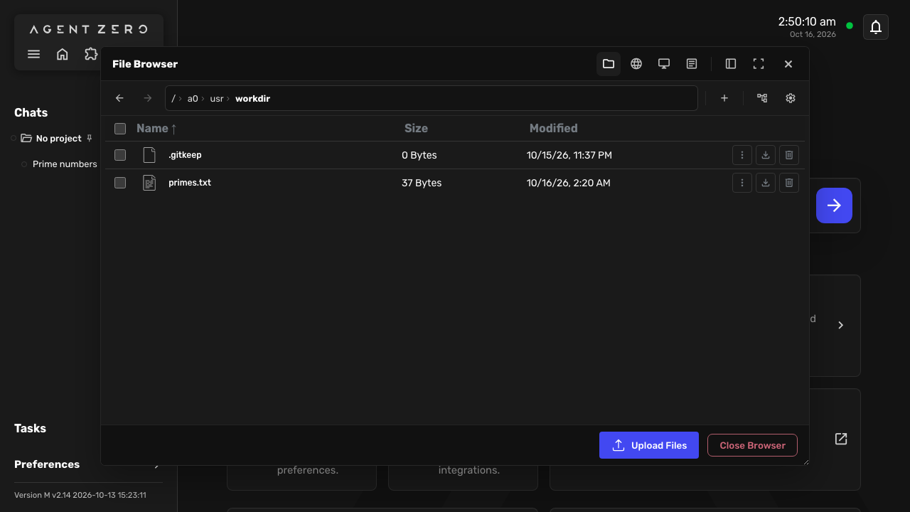This screenshot has width=910, height=512.
Task: Click the Close Browser button
Action: click(x=752, y=445)
